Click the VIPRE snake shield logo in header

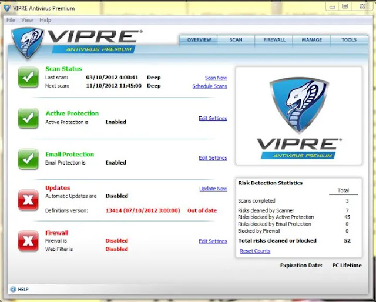(x=28, y=43)
